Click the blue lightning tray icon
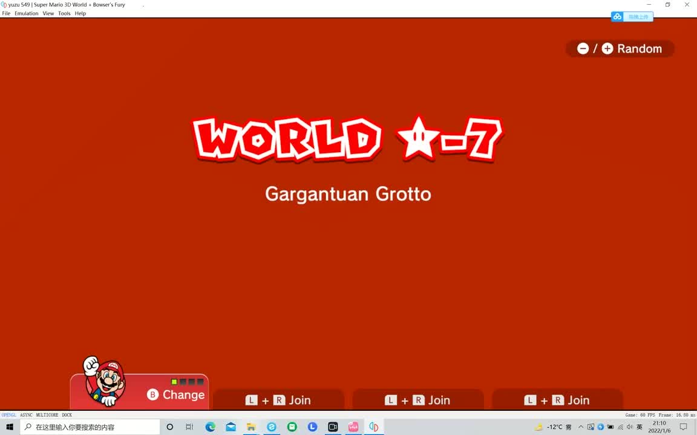The image size is (697, 435). [601, 427]
